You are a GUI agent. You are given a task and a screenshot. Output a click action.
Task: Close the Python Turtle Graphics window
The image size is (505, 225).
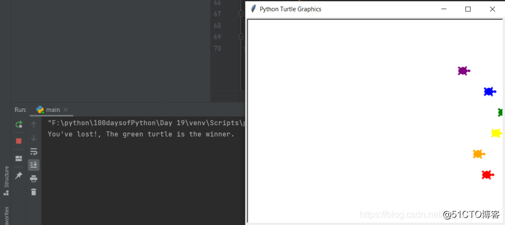pyautogui.click(x=492, y=9)
